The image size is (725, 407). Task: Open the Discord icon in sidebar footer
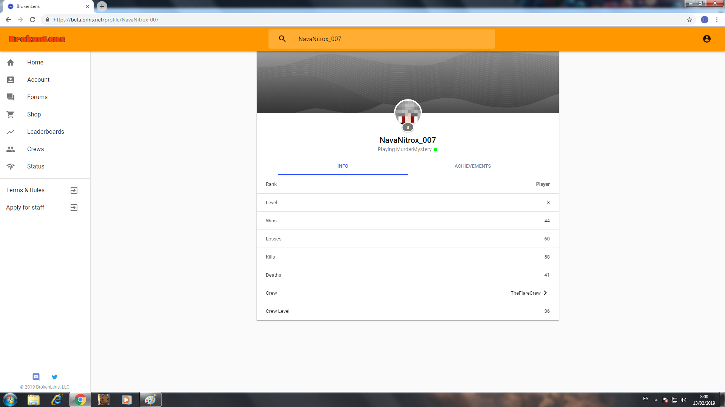(36, 377)
